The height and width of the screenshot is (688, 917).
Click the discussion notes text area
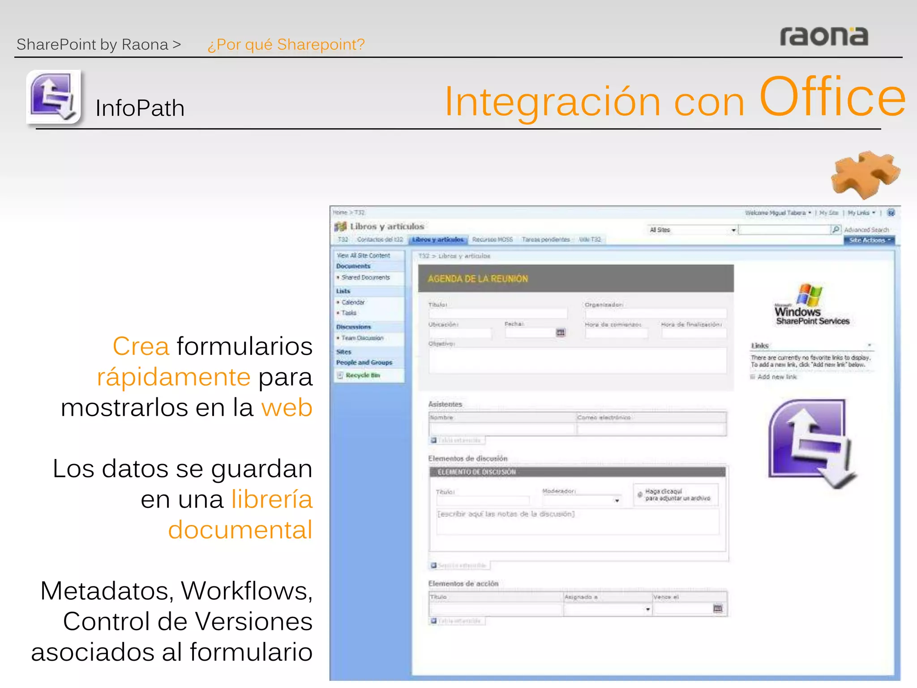point(578,522)
